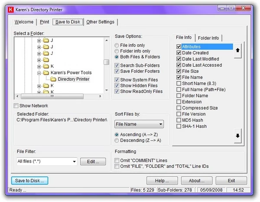Expand the unnamed folder below the J folders
The width and height of the screenshot is (260, 202).
(x=39, y=60)
